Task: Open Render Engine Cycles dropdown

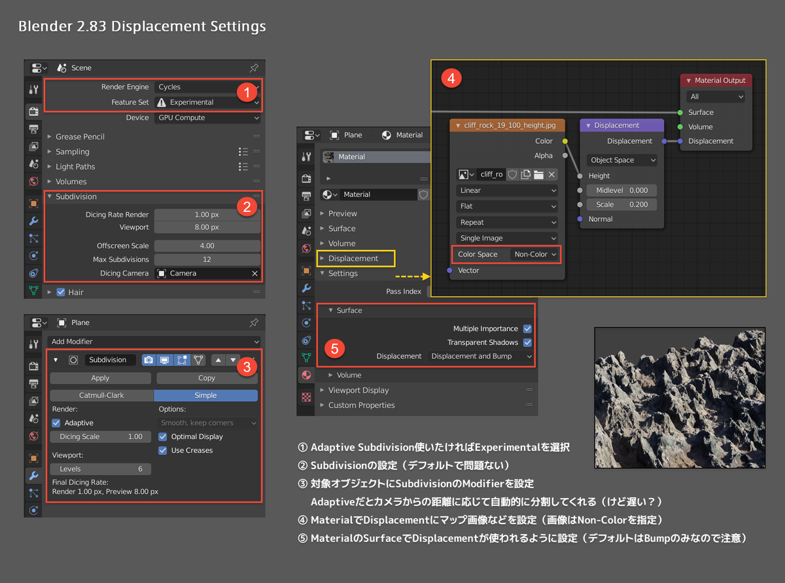Action: tap(207, 86)
